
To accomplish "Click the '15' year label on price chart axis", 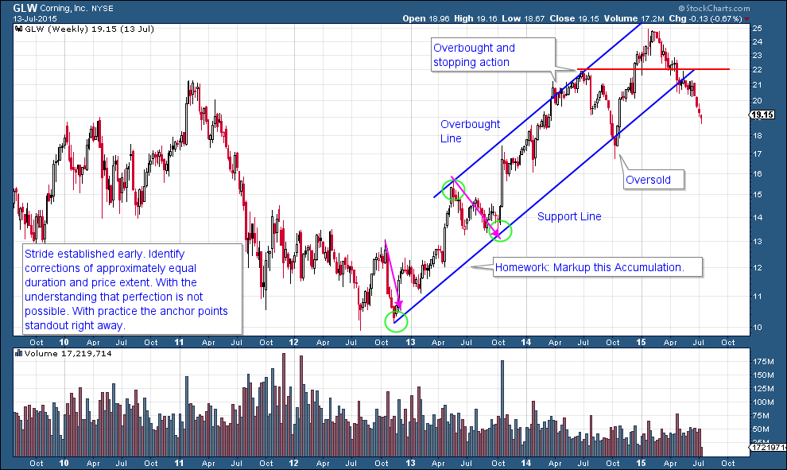I will 641,343.
